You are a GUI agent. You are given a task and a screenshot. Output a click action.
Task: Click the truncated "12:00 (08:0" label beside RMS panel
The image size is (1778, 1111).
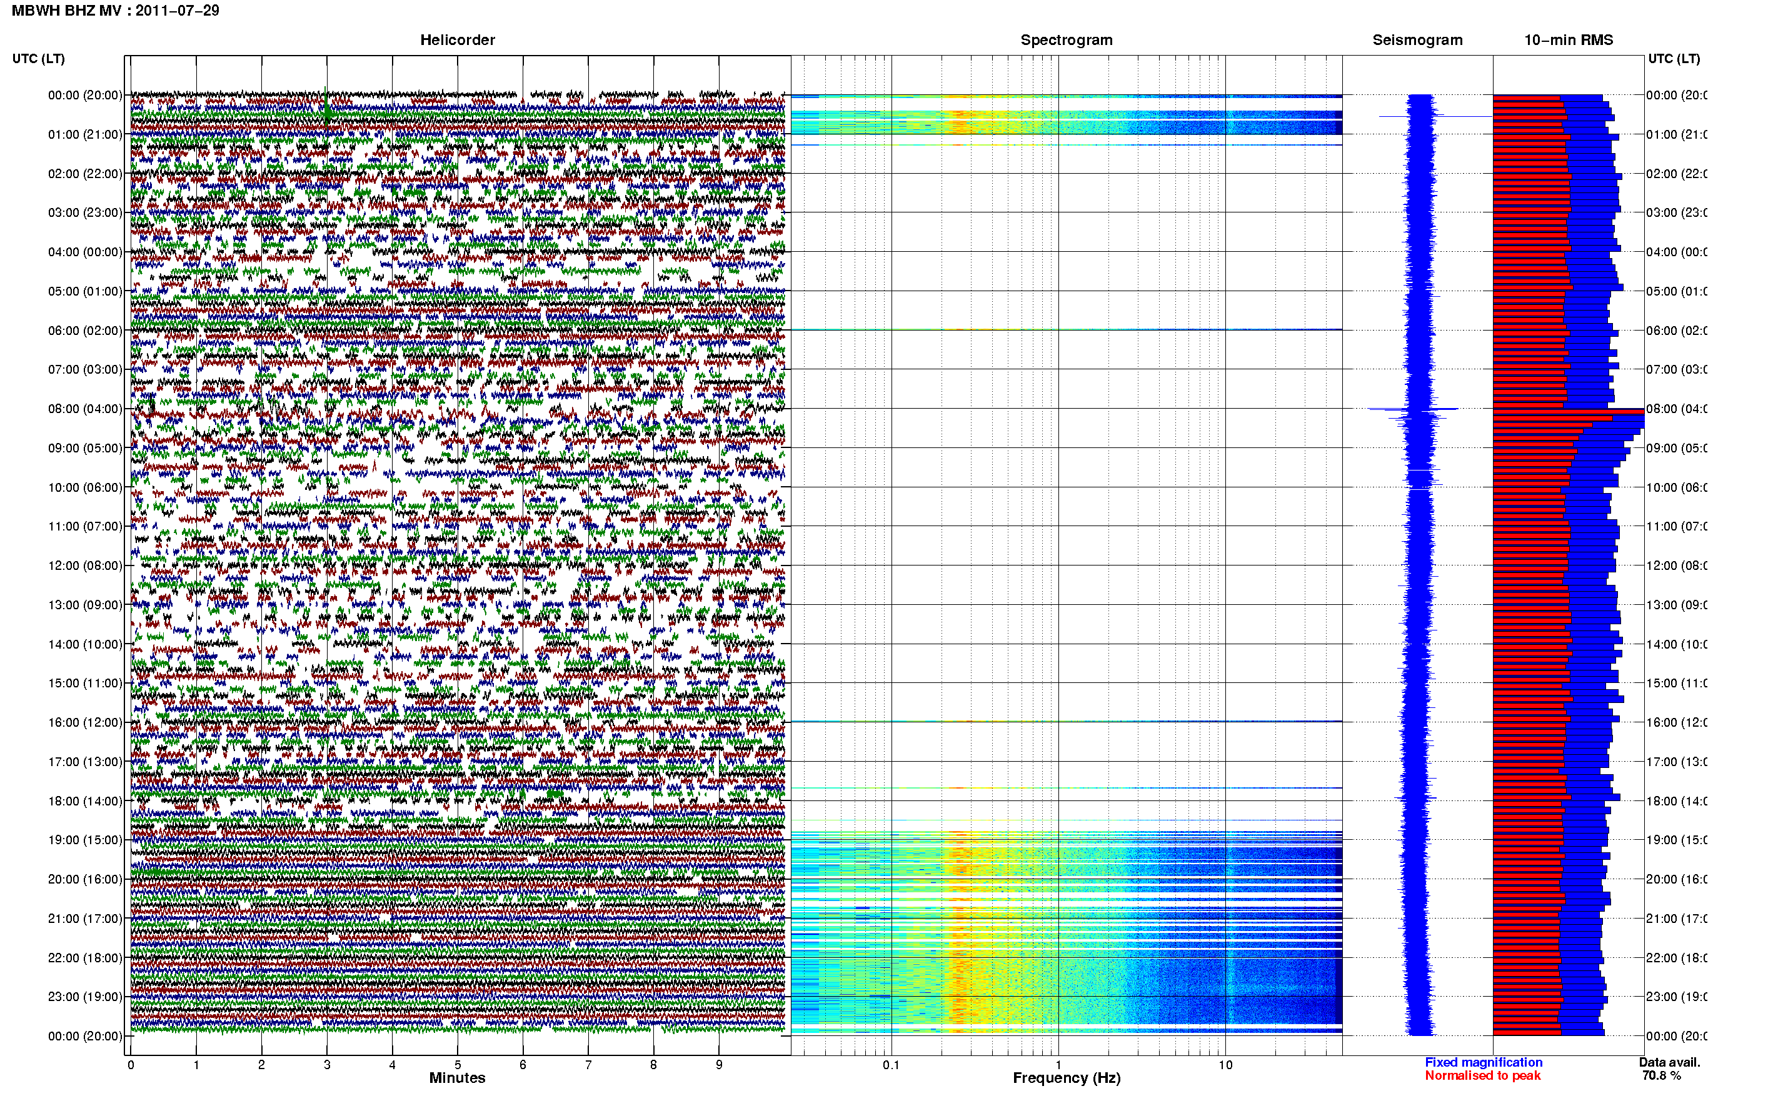[1676, 565]
